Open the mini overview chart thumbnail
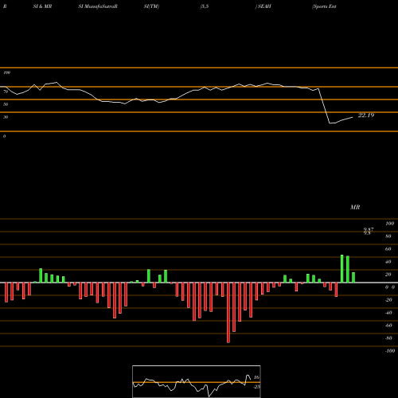The height and width of the screenshot is (398, 398). click(x=197, y=381)
